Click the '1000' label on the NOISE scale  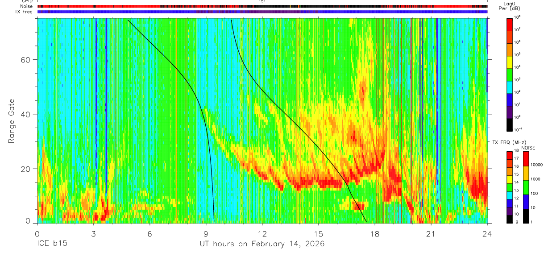point(536,179)
